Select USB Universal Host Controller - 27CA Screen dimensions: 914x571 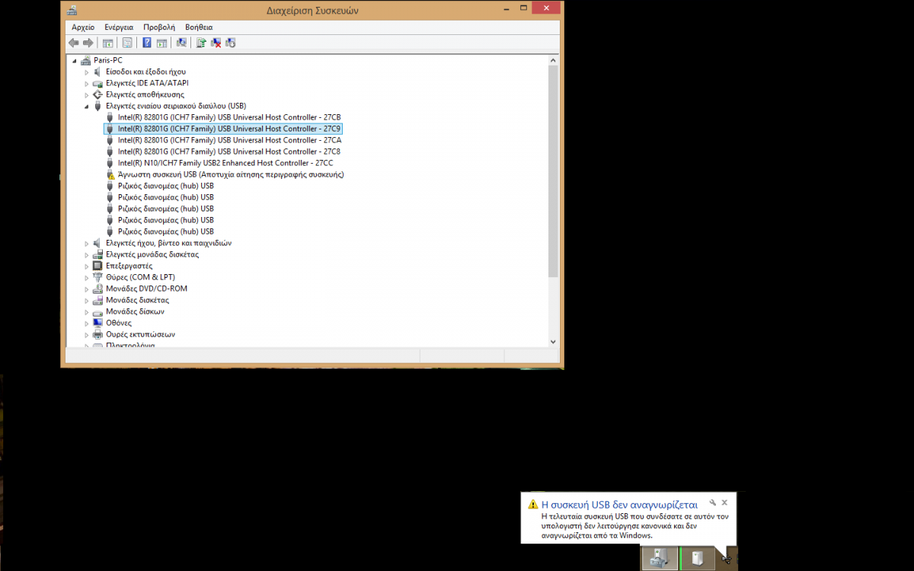click(x=229, y=140)
